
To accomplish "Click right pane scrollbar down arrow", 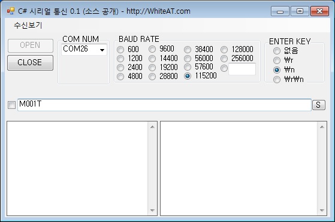I will click(x=322, y=210).
